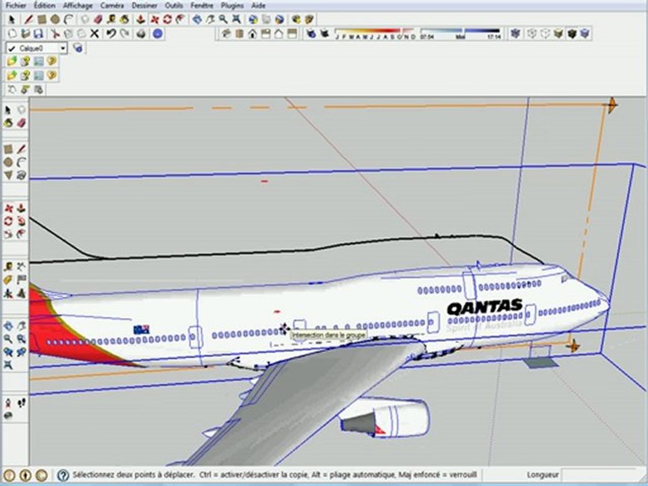The width and height of the screenshot is (648, 486).
Task: Click the help question mark status button
Action: pos(63,475)
